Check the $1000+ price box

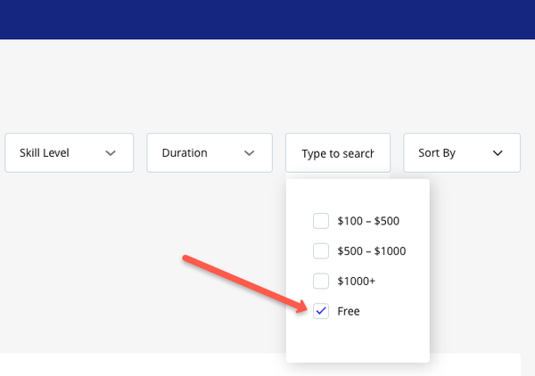[321, 282]
